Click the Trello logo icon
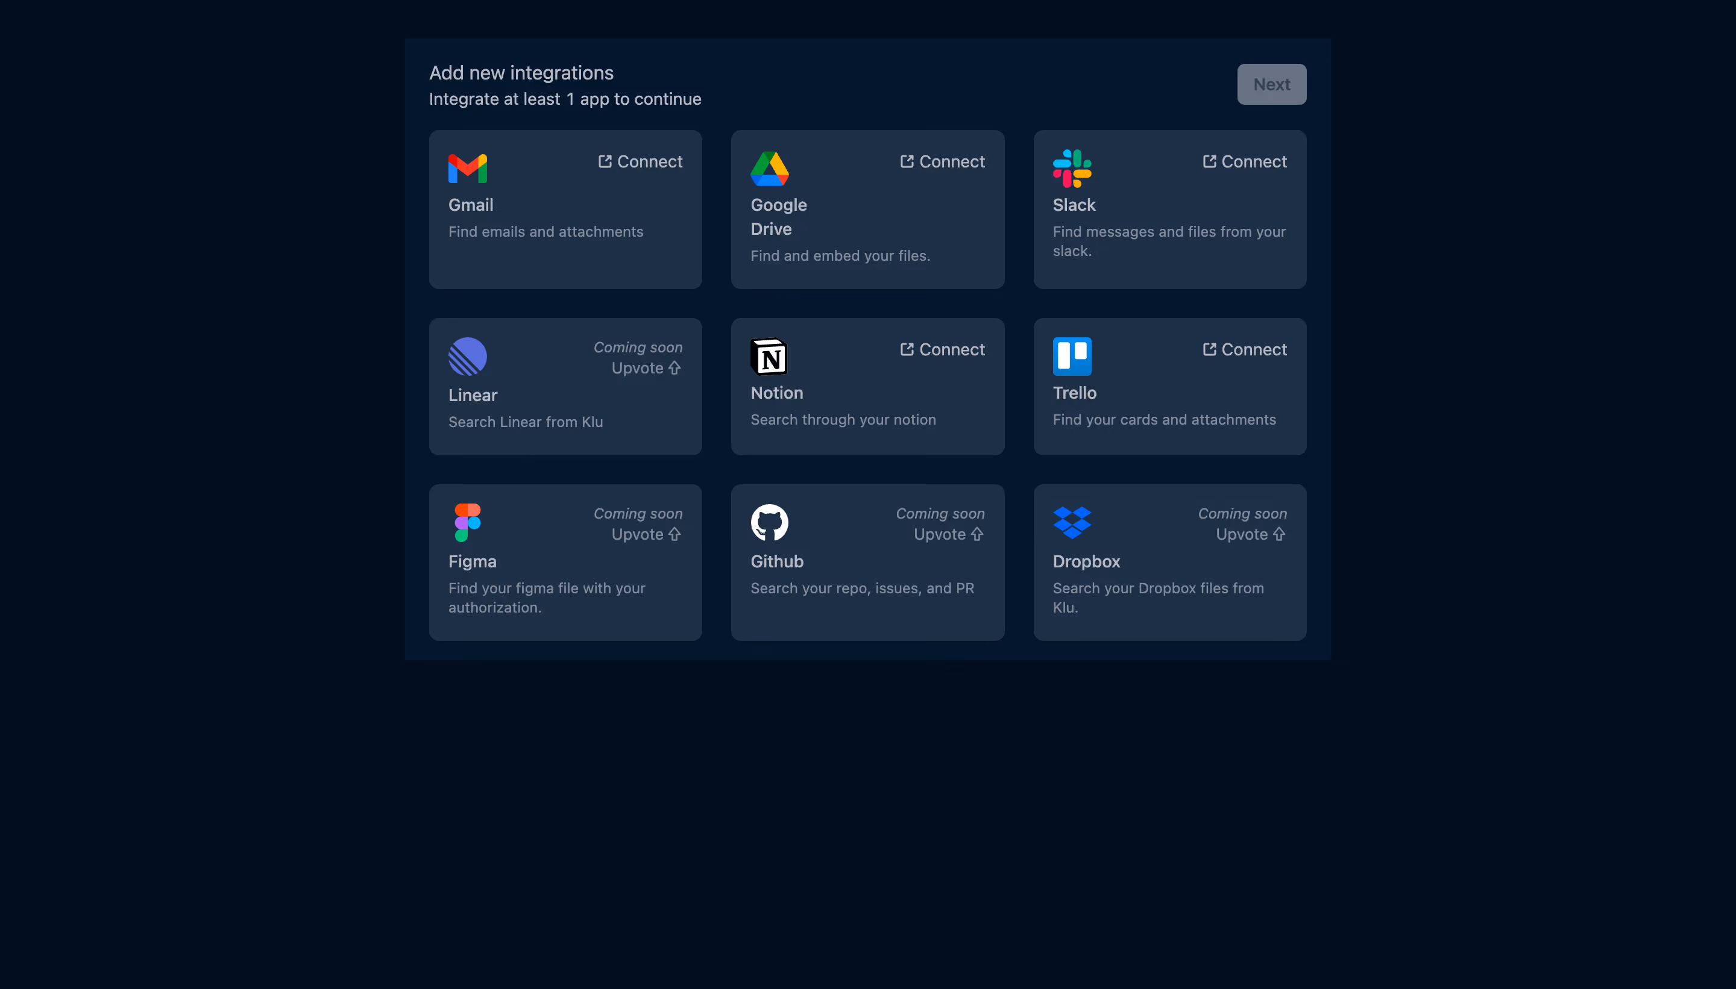The image size is (1736, 989). click(1072, 357)
